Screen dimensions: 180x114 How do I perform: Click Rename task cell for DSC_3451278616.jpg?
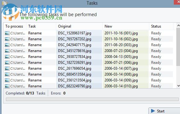pyautogui.click(x=35, y=51)
